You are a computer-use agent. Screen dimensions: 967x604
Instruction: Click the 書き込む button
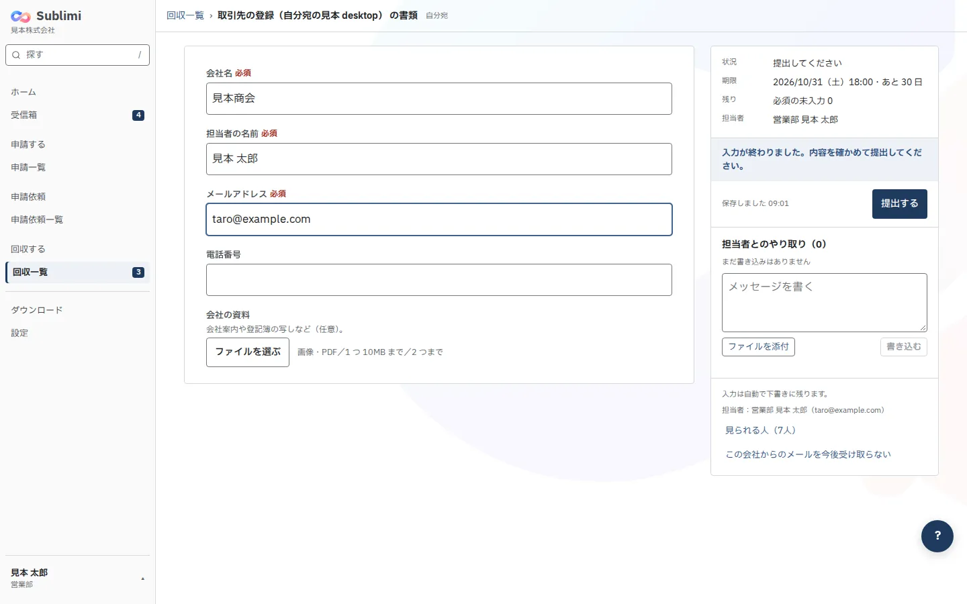(904, 347)
